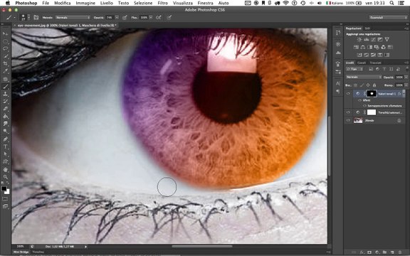Select the Elliptical Marquee tool

pos(5,41)
